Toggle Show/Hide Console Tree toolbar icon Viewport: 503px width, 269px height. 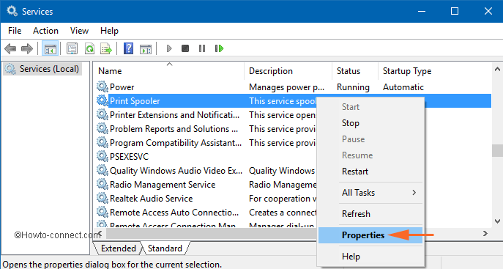(x=51, y=49)
